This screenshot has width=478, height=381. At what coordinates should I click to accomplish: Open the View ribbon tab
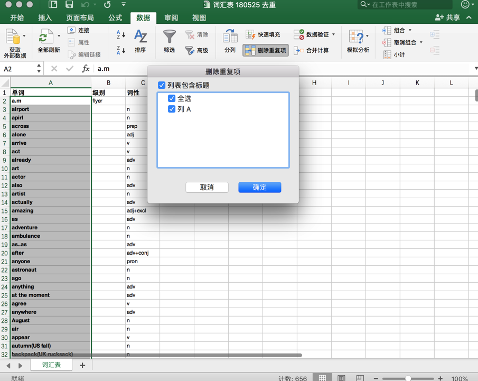click(199, 17)
